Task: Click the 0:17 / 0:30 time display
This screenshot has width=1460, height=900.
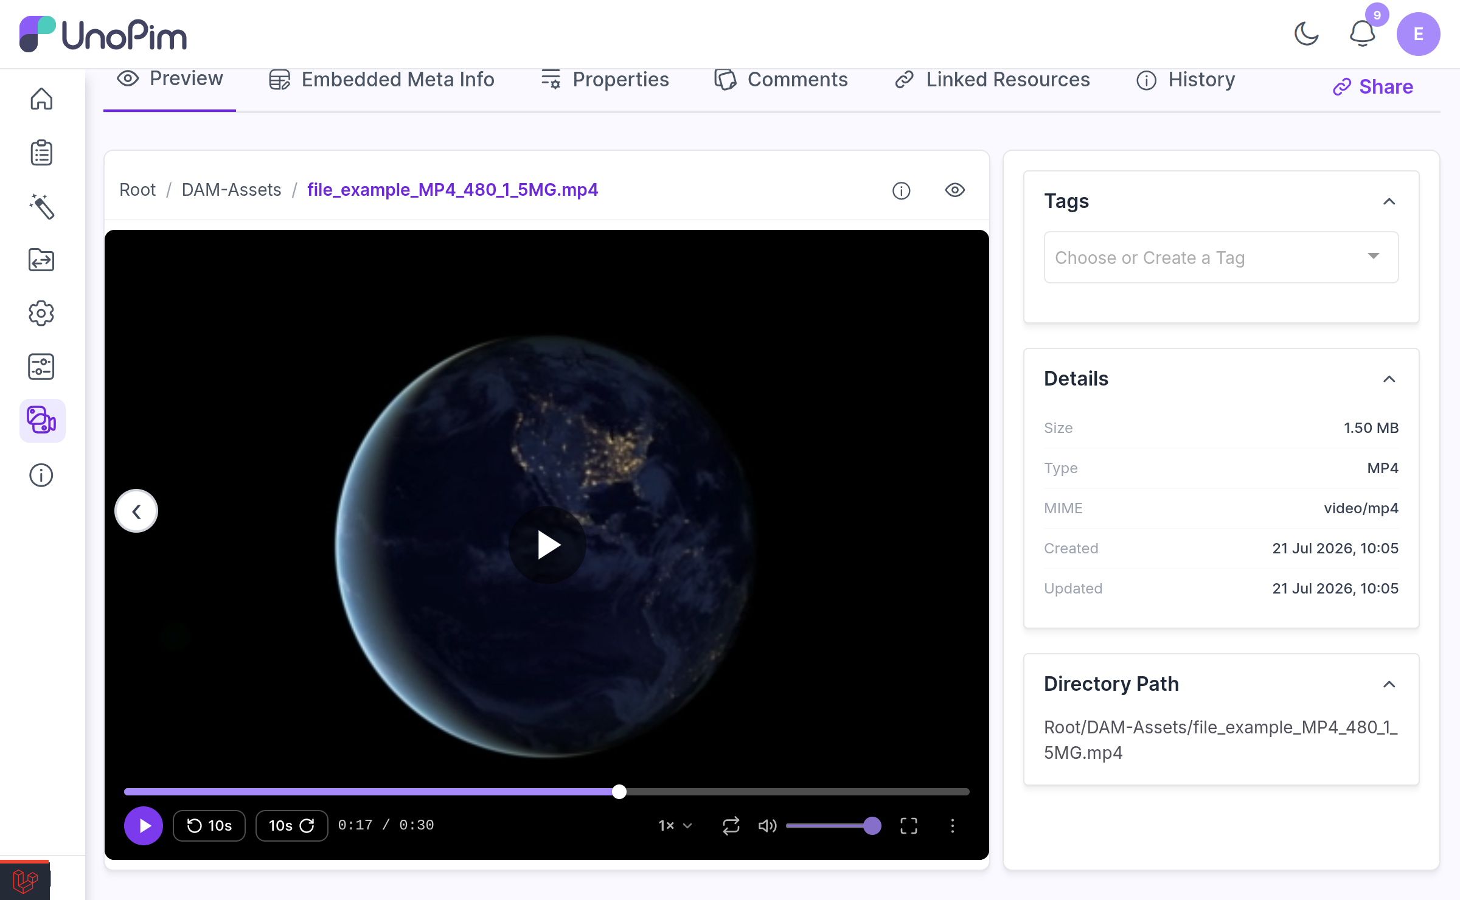Action: pyautogui.click(x=386, y=825)
